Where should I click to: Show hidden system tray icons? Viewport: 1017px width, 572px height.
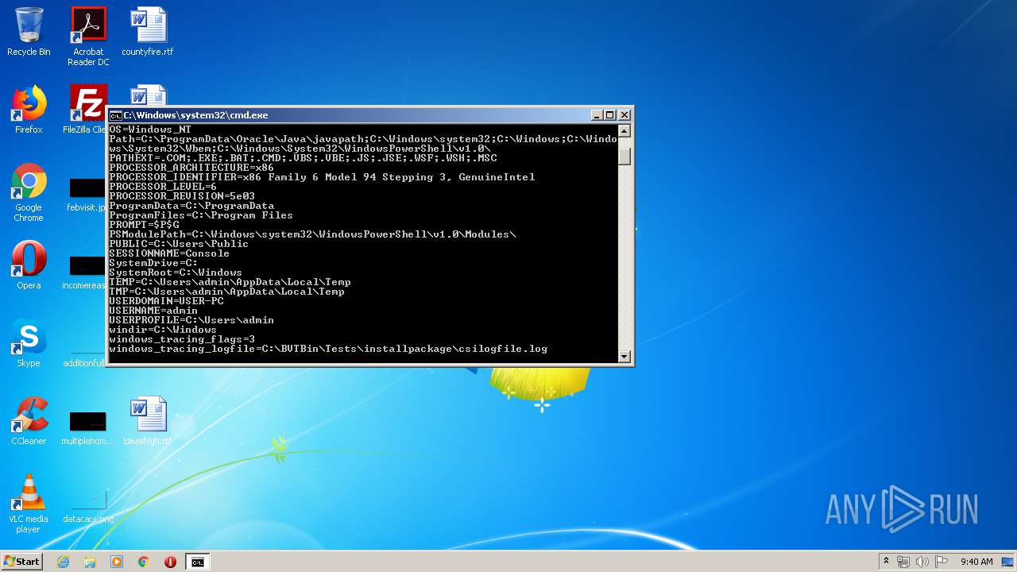tap(886, 562)
